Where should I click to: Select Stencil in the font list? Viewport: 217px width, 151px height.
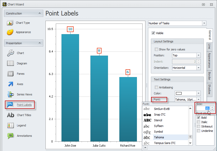pyautogui.click(x=158, y=120)
